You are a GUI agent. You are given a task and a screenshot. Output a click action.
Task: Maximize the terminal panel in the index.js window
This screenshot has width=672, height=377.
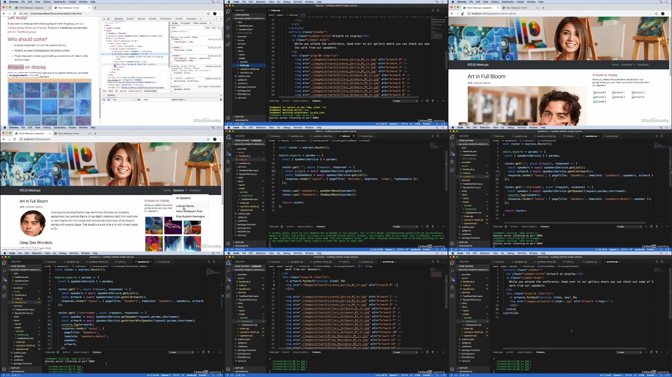tap(438, 226)
